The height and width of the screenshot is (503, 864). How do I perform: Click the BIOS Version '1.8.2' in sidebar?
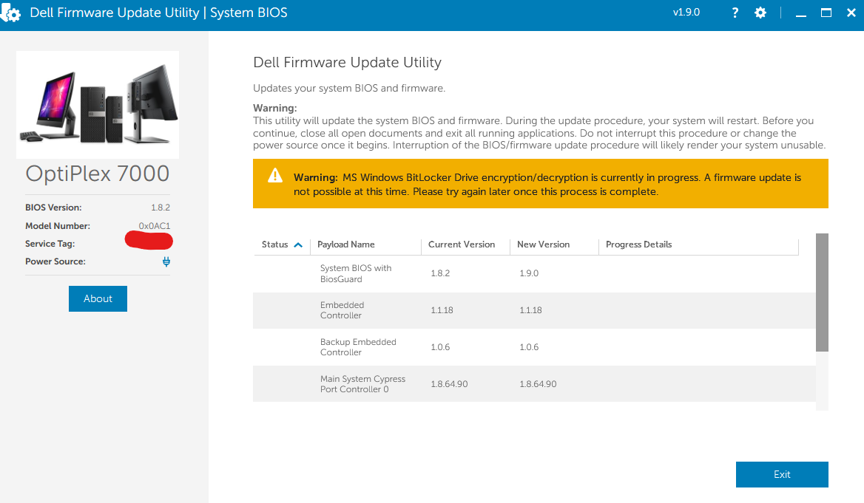click(x=161, y=208)
